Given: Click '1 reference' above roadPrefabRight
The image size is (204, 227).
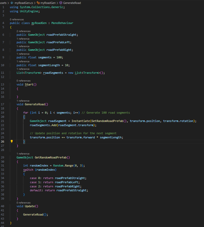Looking at the screenshot, I should (x=23, y=46).
